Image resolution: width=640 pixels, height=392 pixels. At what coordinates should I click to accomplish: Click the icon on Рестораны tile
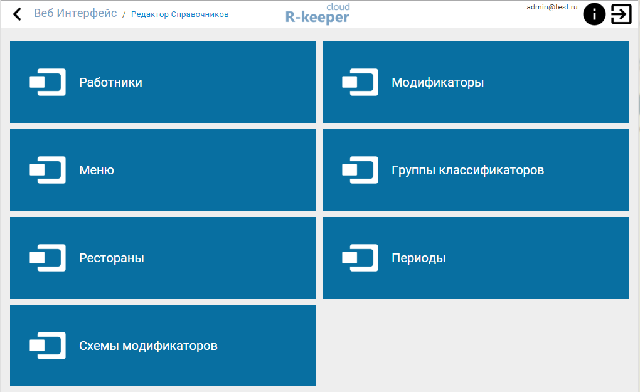pyautogui.click(x=48, y=258)
